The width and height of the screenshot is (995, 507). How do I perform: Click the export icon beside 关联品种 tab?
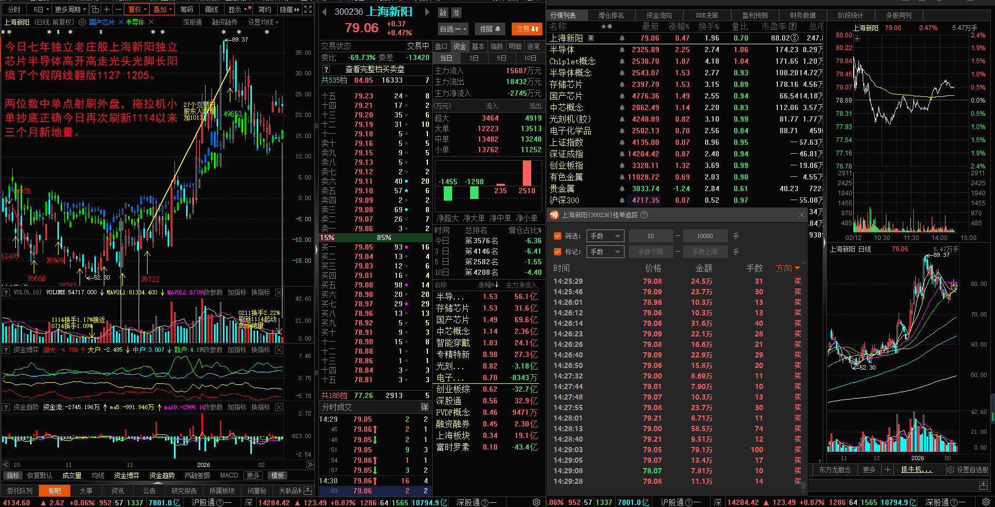tap(308, 491)
